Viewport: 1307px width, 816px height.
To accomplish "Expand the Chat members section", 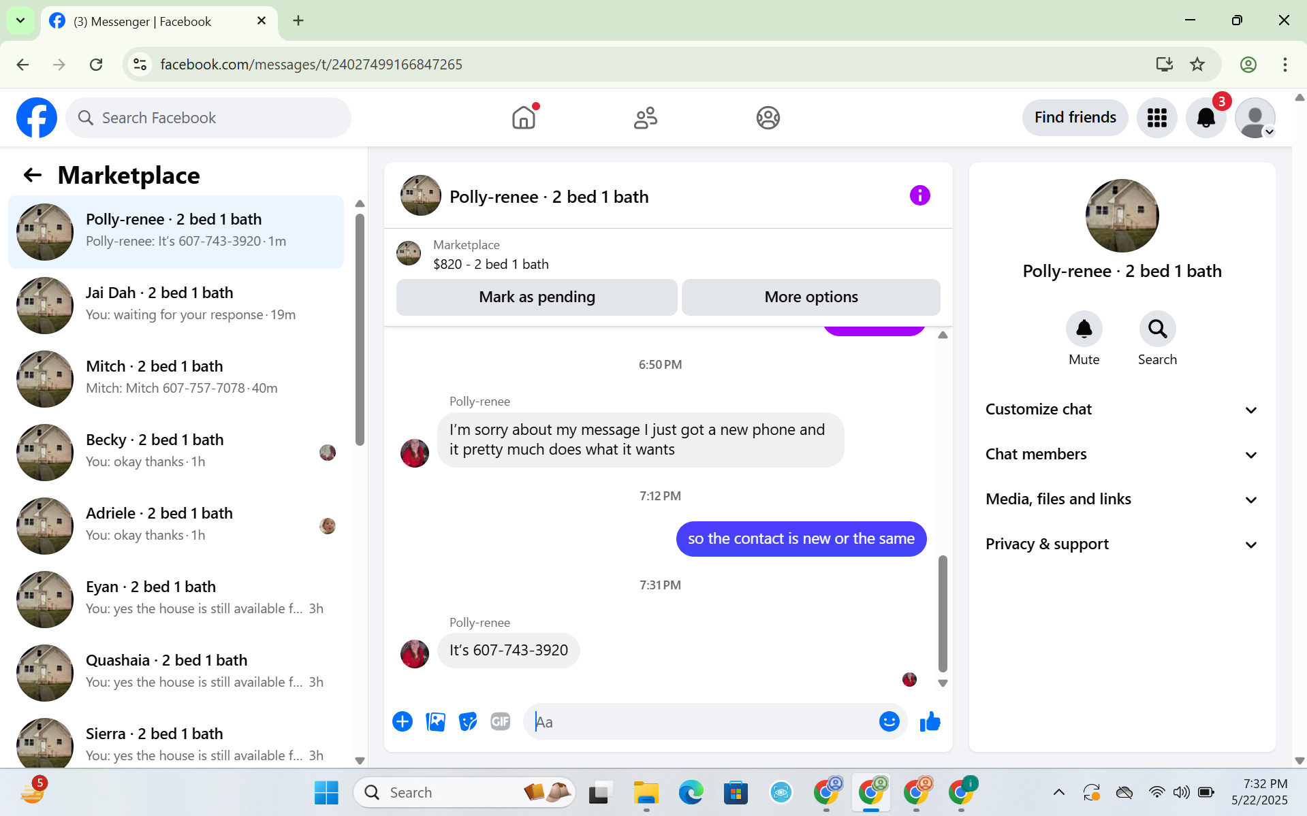I will [x=1122, y=455].
